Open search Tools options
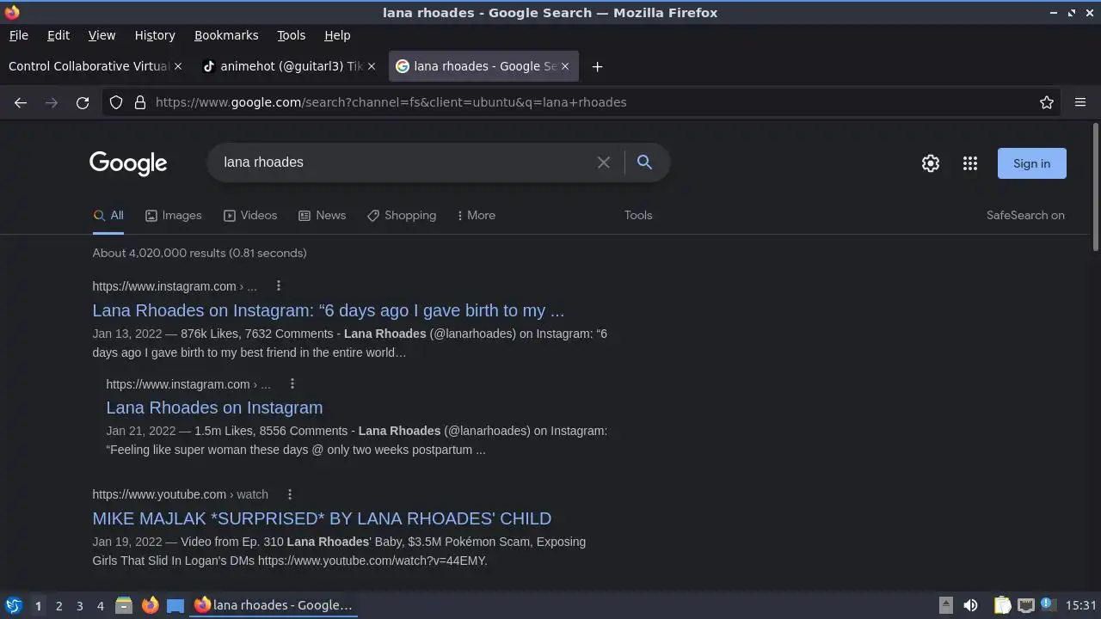This screenshot has height=619, width=1101. pyautogui.click(x=638, y=215)
